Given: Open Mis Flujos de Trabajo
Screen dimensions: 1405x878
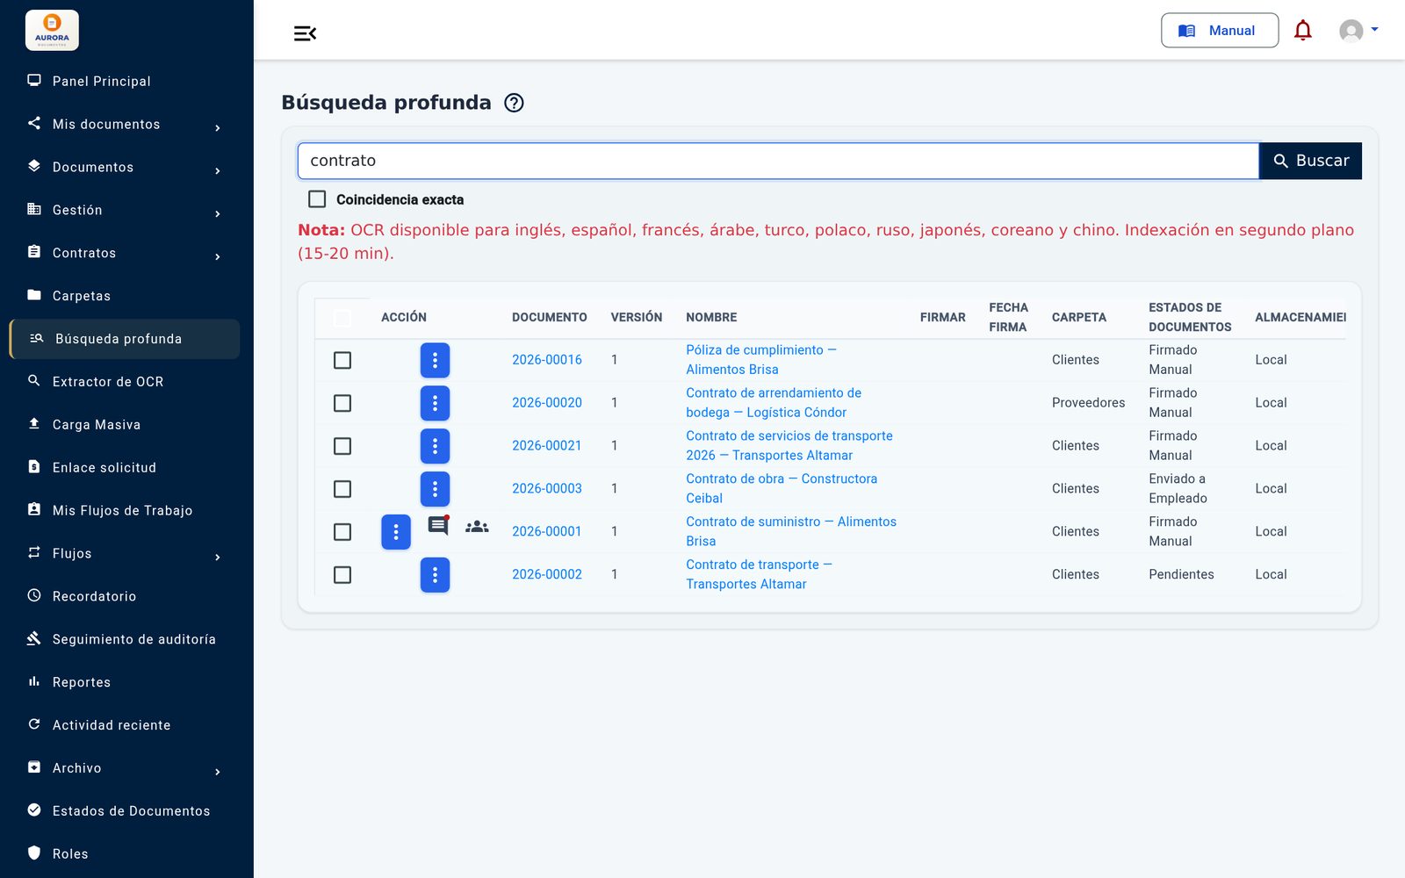Looking at the screenshot, I should pos(124,510).
